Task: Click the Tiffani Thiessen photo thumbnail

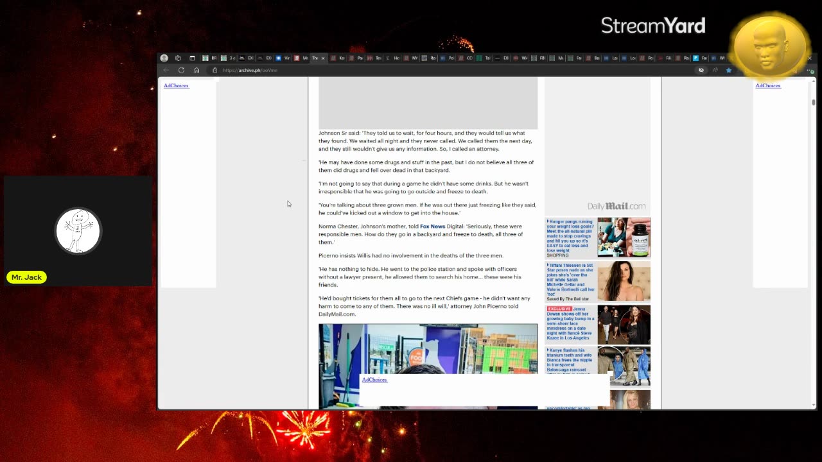Action: [x=624, y=281]
